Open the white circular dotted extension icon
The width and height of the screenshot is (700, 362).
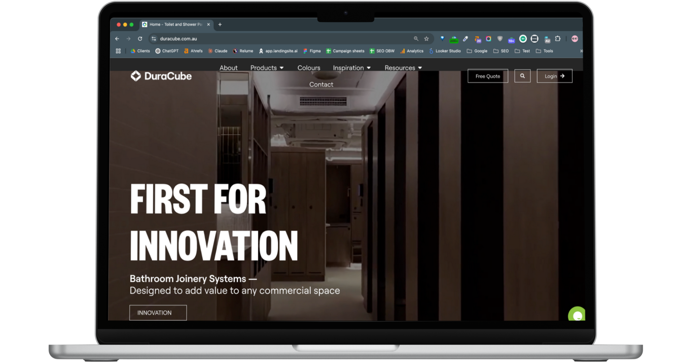534,39
